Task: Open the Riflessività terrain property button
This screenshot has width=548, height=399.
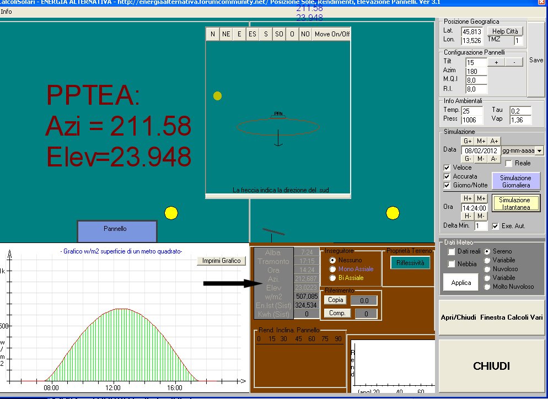Action: (410, 263)
